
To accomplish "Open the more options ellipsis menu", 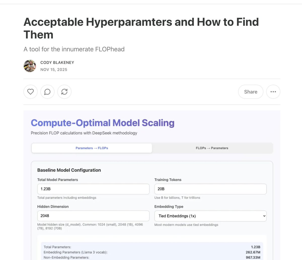I will [273, 92].
